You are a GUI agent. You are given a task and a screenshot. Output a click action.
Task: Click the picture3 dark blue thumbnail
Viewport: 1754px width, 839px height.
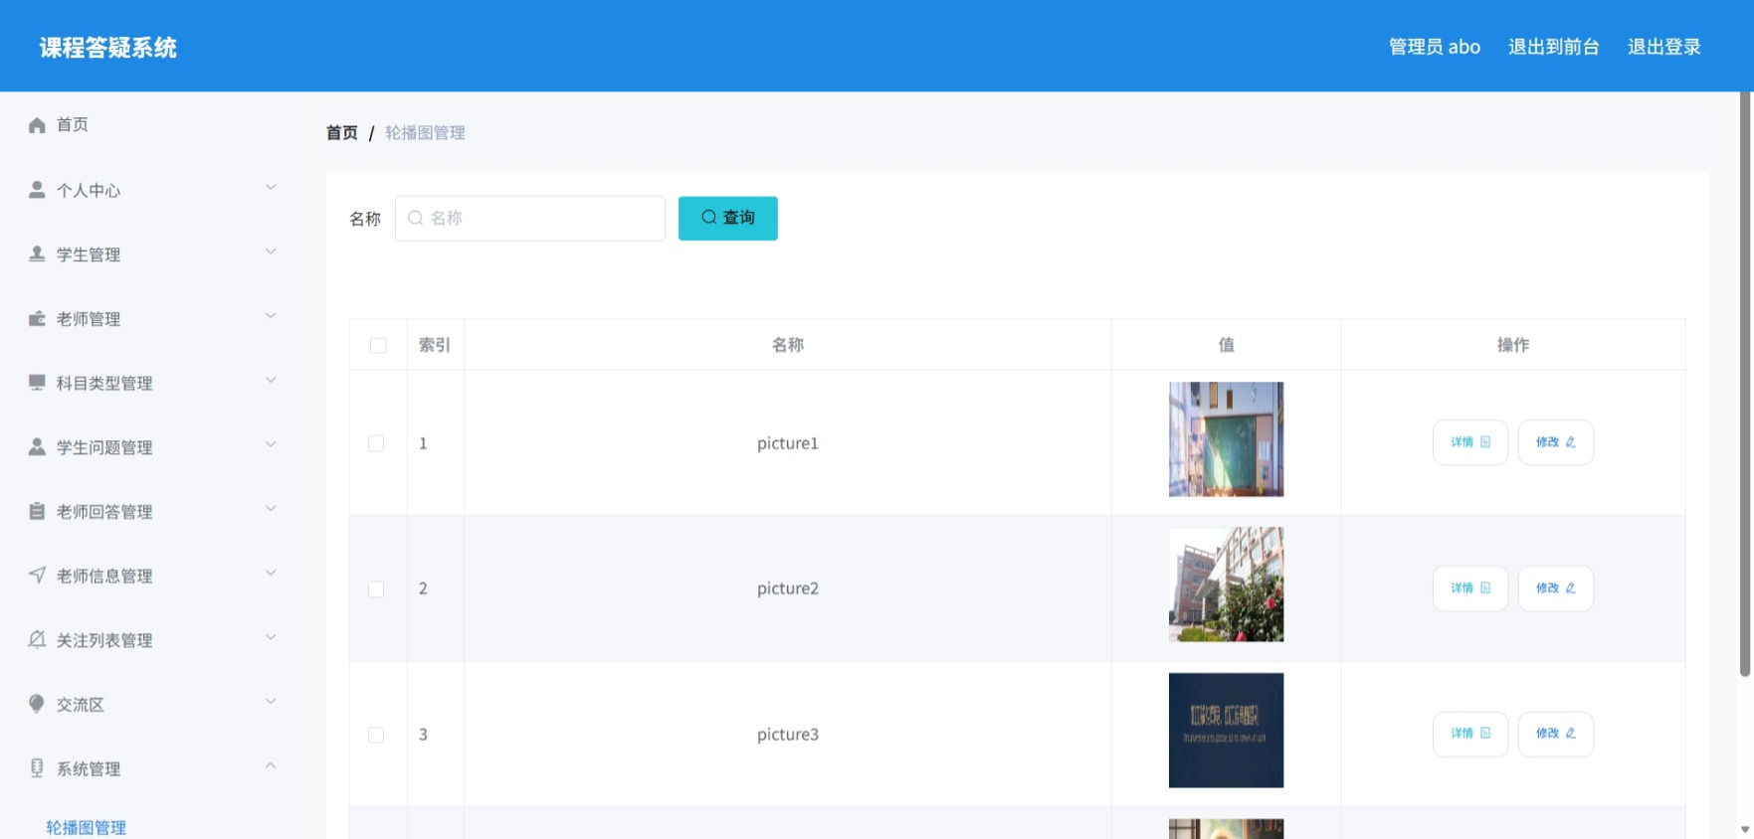[x=1226, y=731]
